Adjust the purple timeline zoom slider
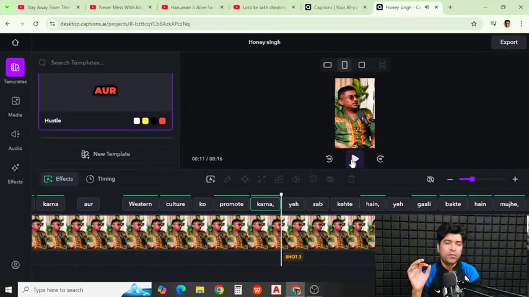This screenshot has height=297, width=529. click(472, 179)
